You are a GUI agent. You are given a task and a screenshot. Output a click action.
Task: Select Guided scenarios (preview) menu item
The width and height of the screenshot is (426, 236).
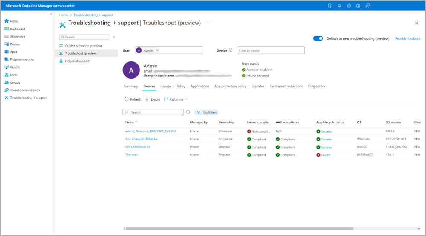(x=86, y=46)
